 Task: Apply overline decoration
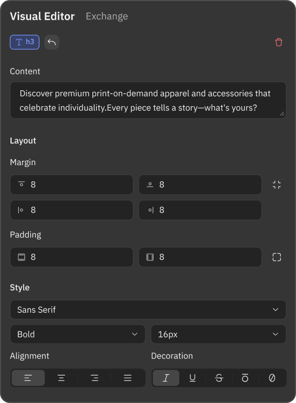(245, 378)
